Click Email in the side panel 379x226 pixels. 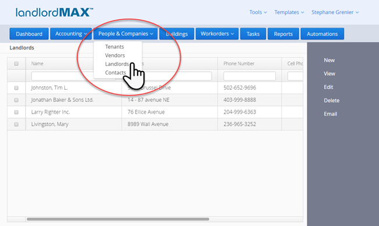(331, 114)
